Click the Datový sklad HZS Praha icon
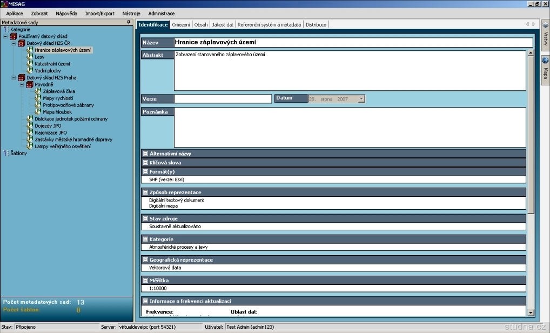Screen dimensions: 550x333 point(22,77)
